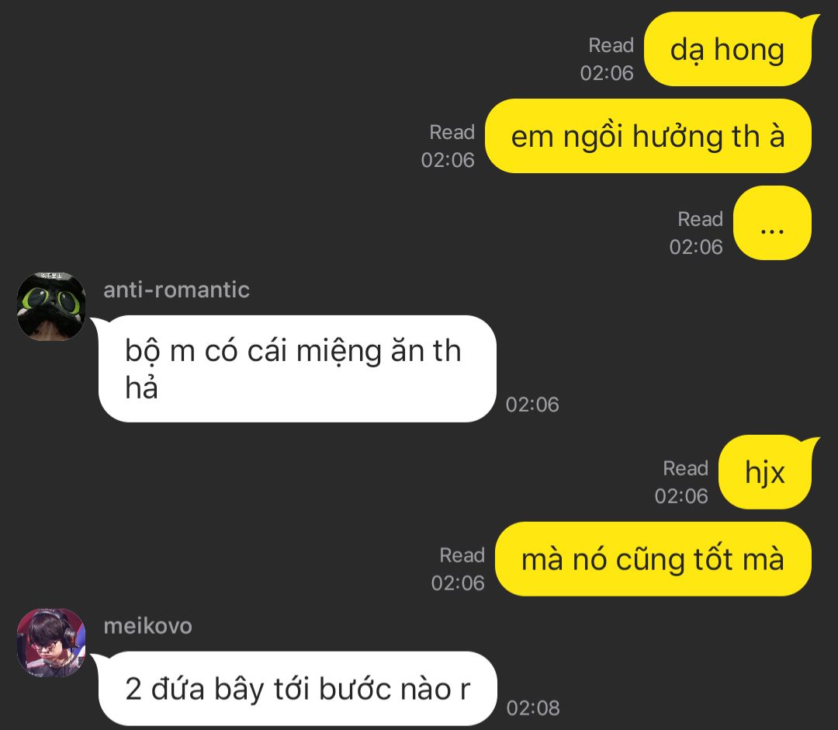838x730 pixels.
Task: Tap Read status beside 'hjx'
Action: [x=686, y=468]
